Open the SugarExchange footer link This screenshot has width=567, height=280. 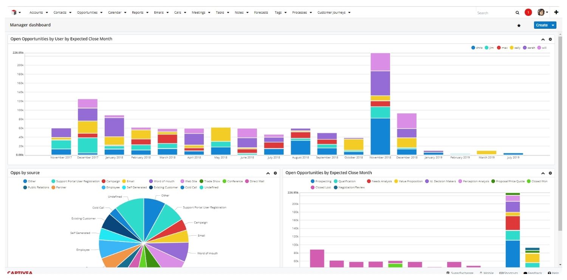tap(460, 273)
